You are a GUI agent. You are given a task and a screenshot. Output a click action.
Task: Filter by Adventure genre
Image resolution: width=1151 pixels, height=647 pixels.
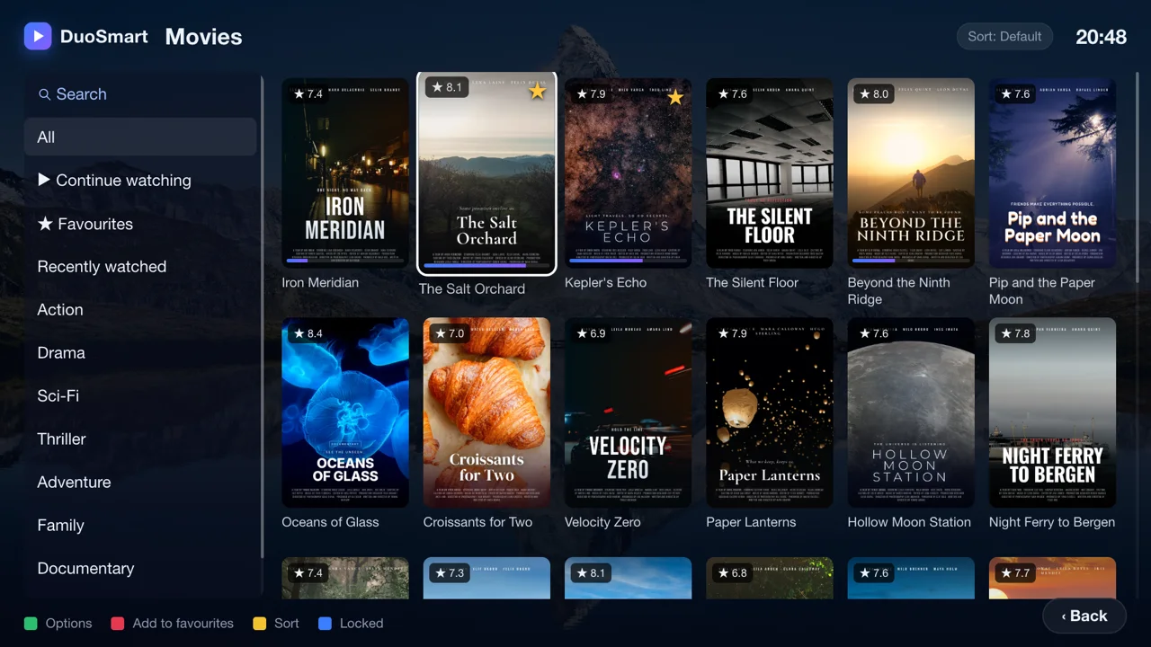pyautogui.click(x=140, y=483)
